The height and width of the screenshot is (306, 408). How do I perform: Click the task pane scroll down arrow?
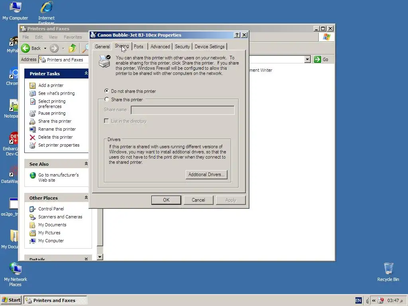pos(100,257)
